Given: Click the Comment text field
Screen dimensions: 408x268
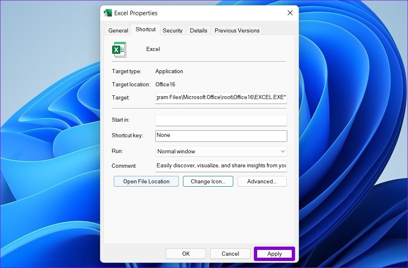Looking at the screenshot, I should tap(221, 166).
